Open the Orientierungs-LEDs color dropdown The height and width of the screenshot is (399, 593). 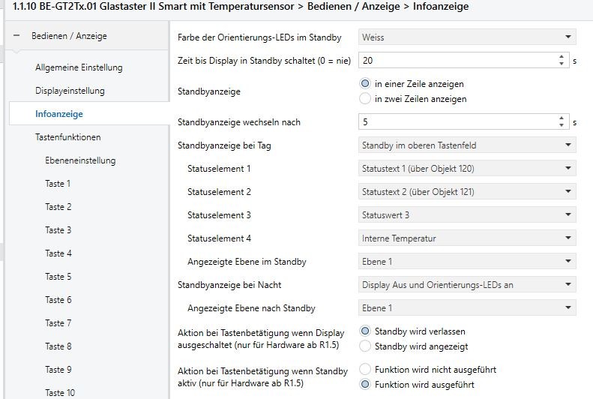click(x=466, y=37)
